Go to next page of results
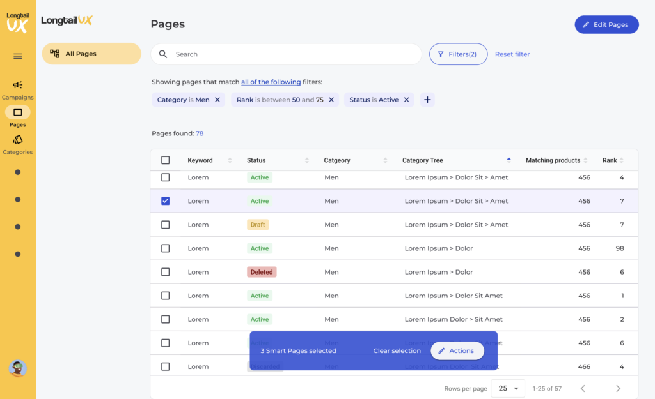 618,388
